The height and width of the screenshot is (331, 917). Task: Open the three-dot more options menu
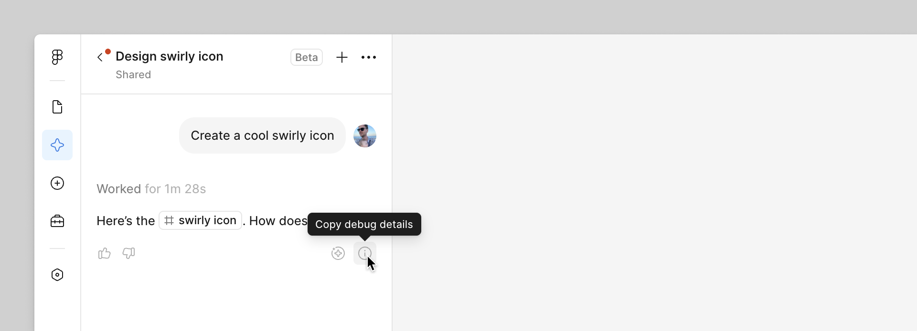click(x=369, y=57)
